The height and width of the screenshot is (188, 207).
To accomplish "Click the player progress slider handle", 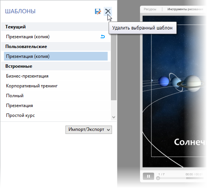I will tap(158, 178).
